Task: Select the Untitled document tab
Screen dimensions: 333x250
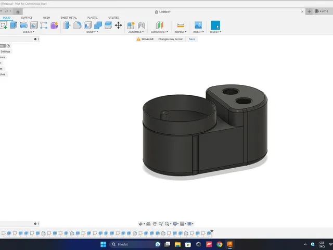Action: point(163,12)
